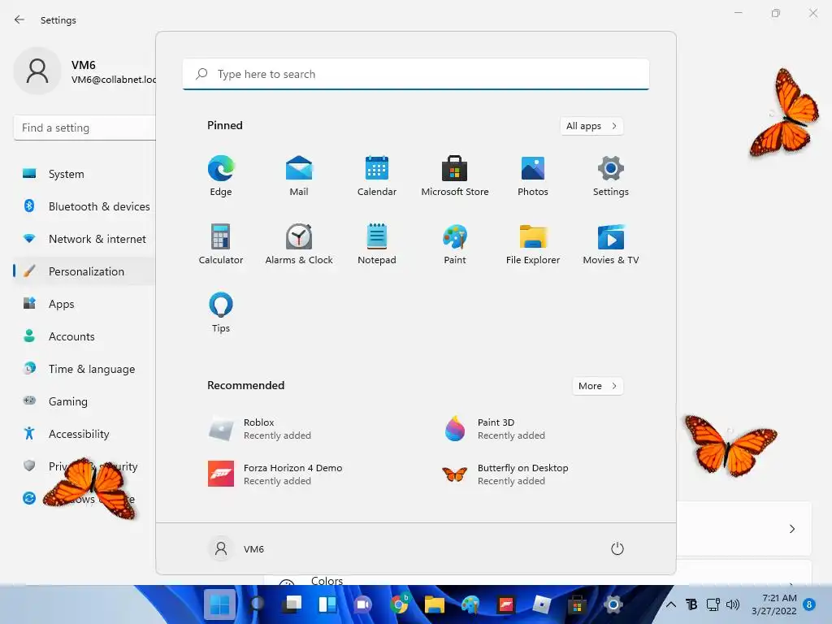The height and width of the screenshot is (624, 832).
Task: Open Teams Chat on taskbar
Action: (x=363, y=604)
